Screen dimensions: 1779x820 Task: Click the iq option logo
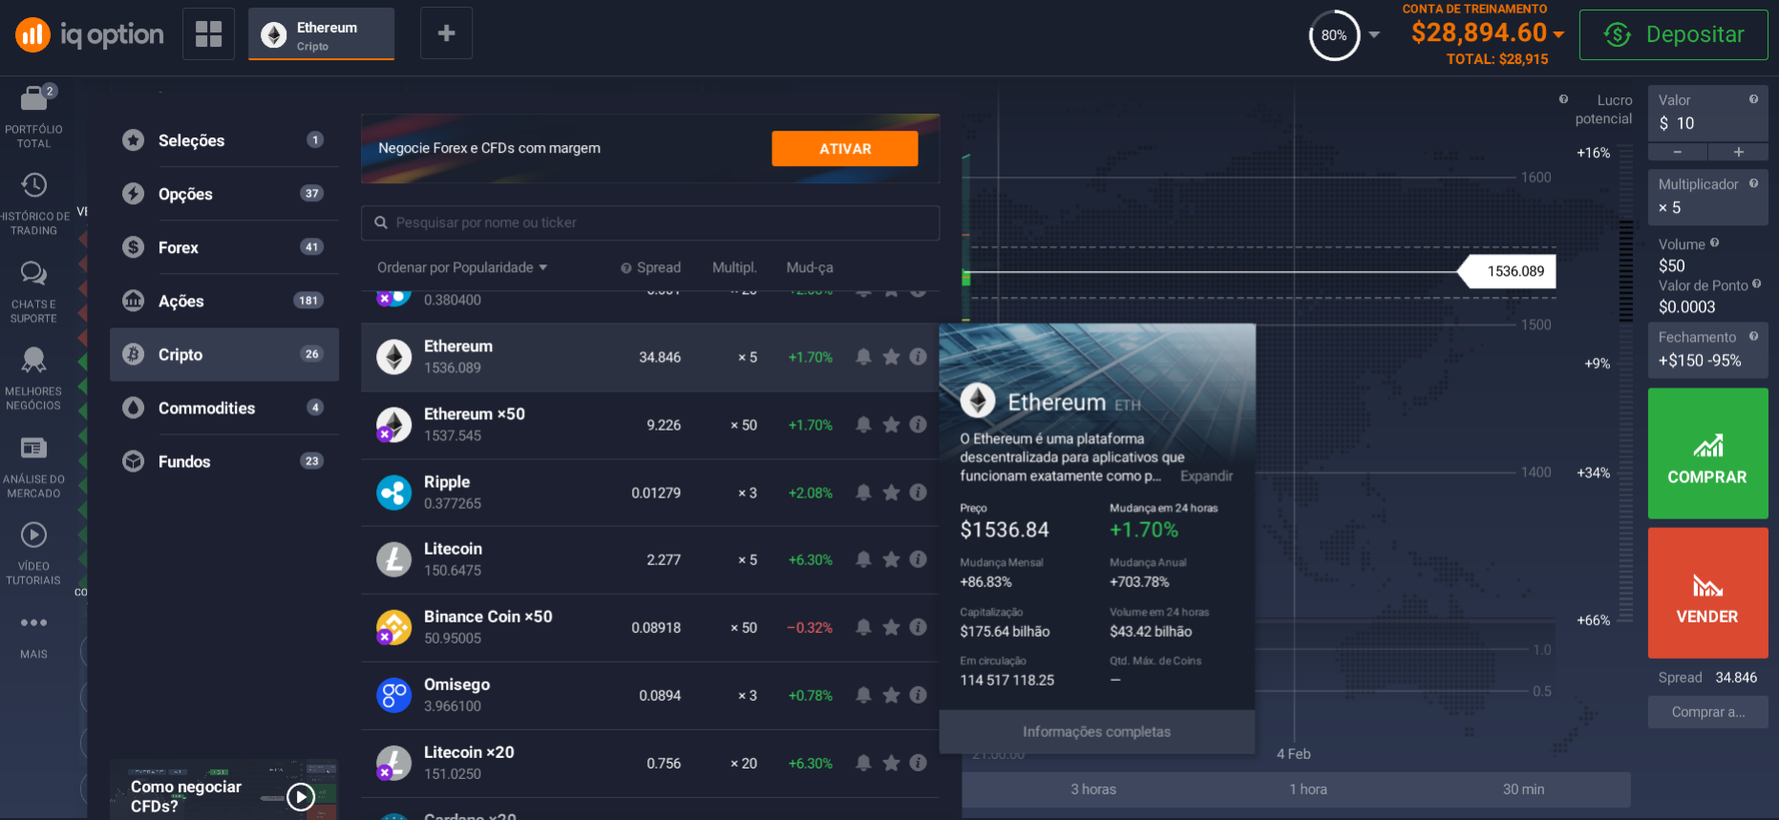coord(89,35)
